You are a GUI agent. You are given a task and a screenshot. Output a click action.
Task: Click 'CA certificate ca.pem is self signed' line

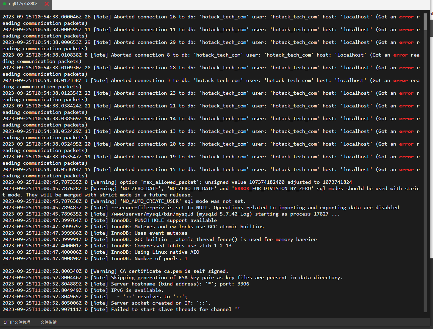[x=115, y=271]
